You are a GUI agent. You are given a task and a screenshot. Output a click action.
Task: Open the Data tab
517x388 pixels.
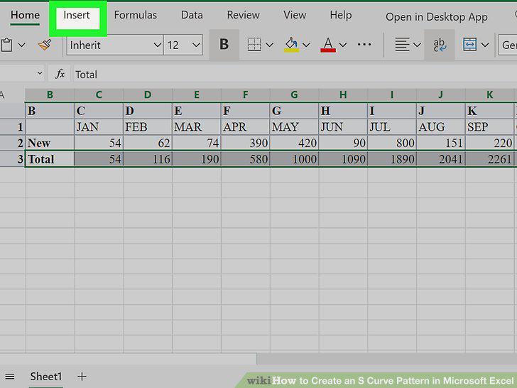tap(192, 15)
